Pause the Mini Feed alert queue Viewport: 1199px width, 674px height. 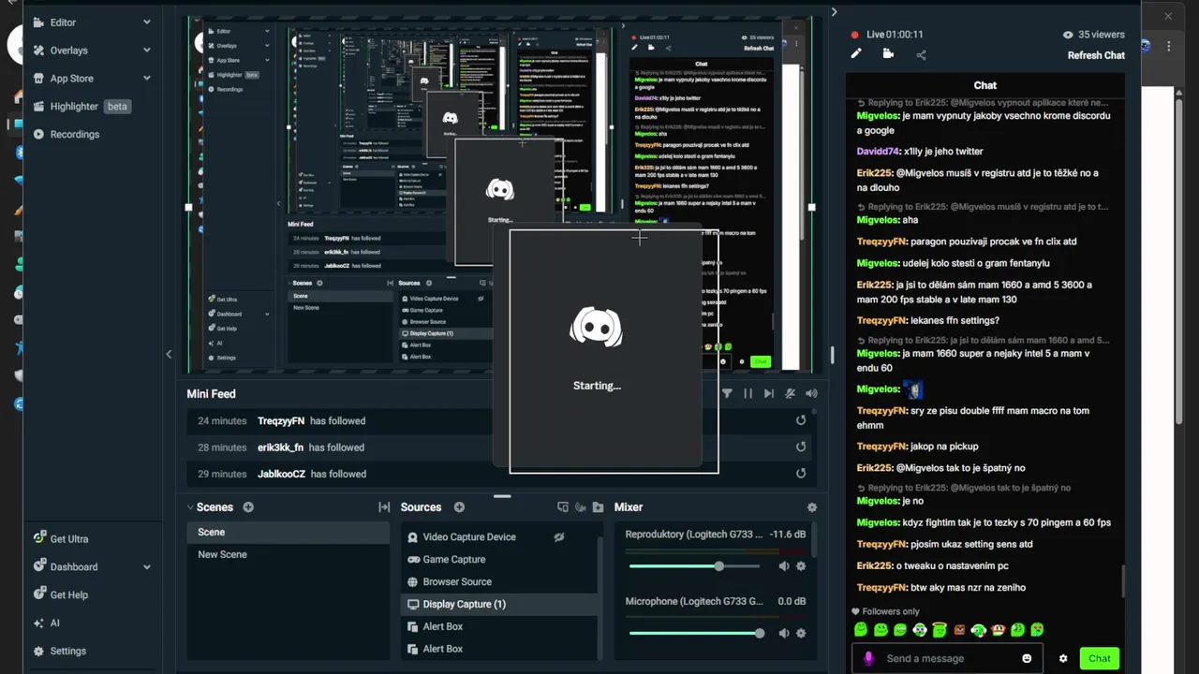click(748, 394)
